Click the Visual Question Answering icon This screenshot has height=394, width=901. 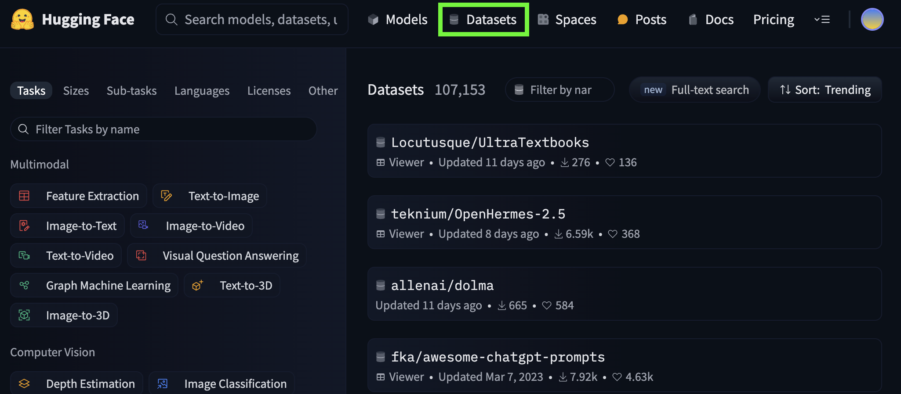[x=141, y=255]
